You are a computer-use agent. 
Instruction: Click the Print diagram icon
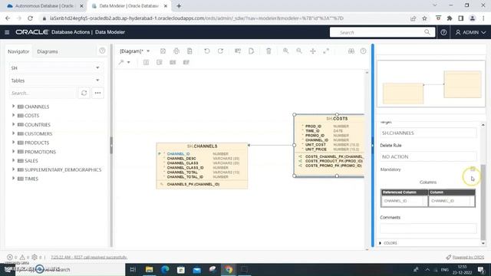[x=176, y=51]
